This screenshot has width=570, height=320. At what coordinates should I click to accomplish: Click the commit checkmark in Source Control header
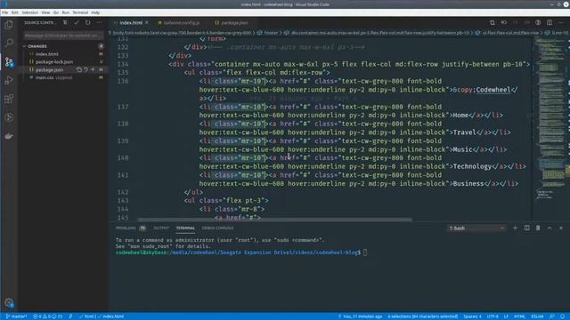[77, 22]
